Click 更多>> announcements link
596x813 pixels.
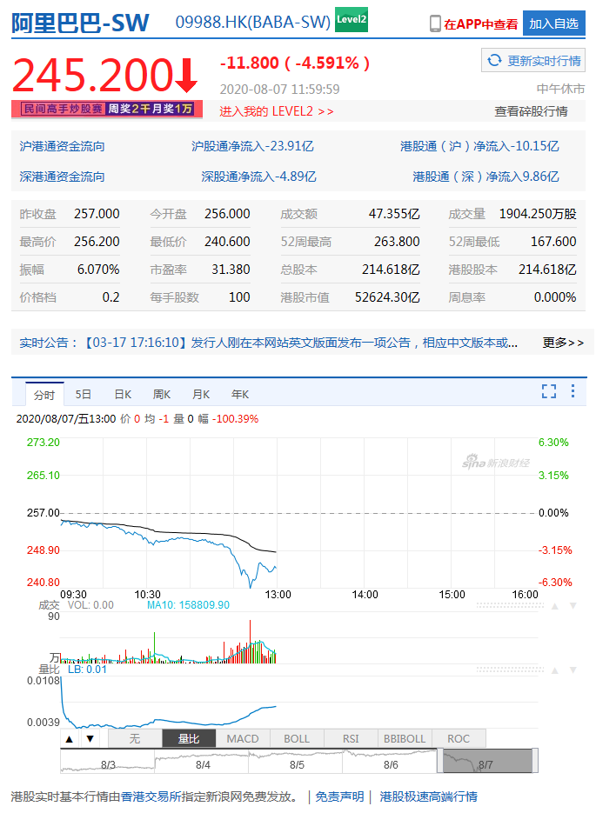563,343
